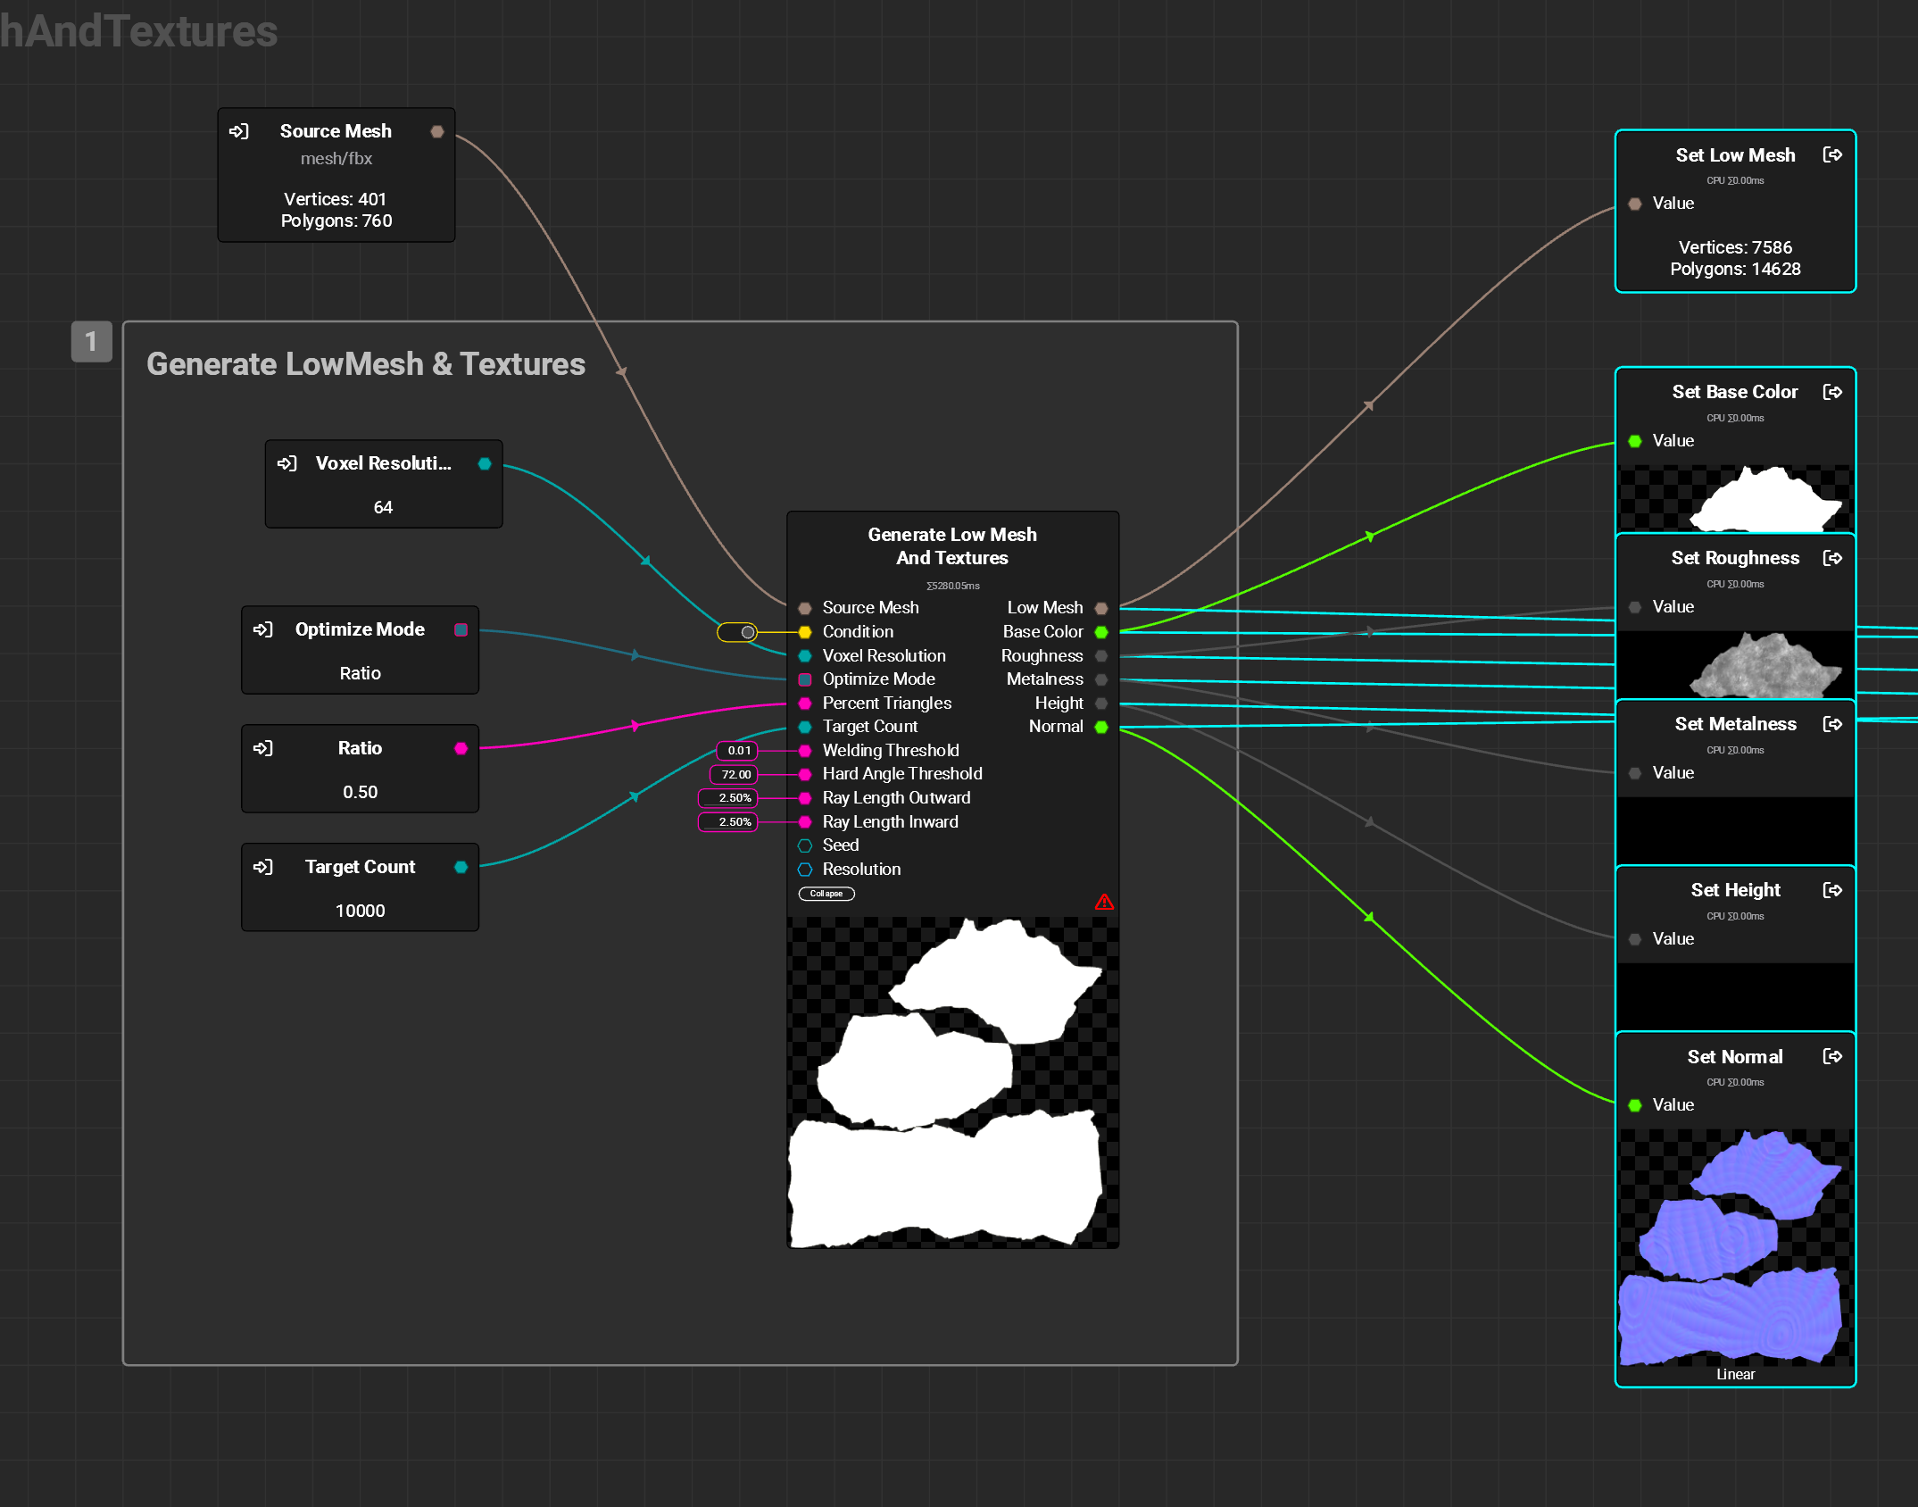
Task: Click the Set Height output icon
Action: click(x=1832, y=890)
